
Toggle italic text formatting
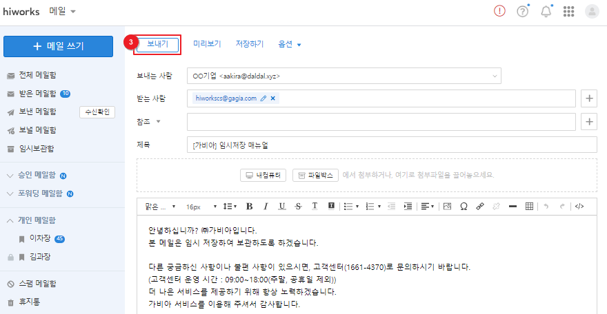point(266,206)
